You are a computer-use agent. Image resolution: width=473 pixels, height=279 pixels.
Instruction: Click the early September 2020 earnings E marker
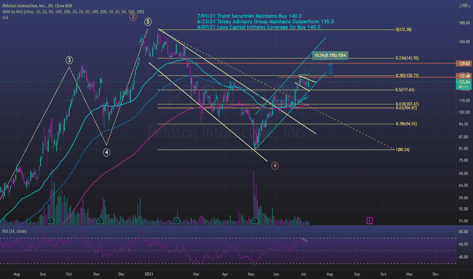tap(50, 221)
